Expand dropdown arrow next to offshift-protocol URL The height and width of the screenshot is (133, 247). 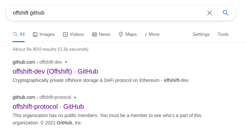[75, 98]
